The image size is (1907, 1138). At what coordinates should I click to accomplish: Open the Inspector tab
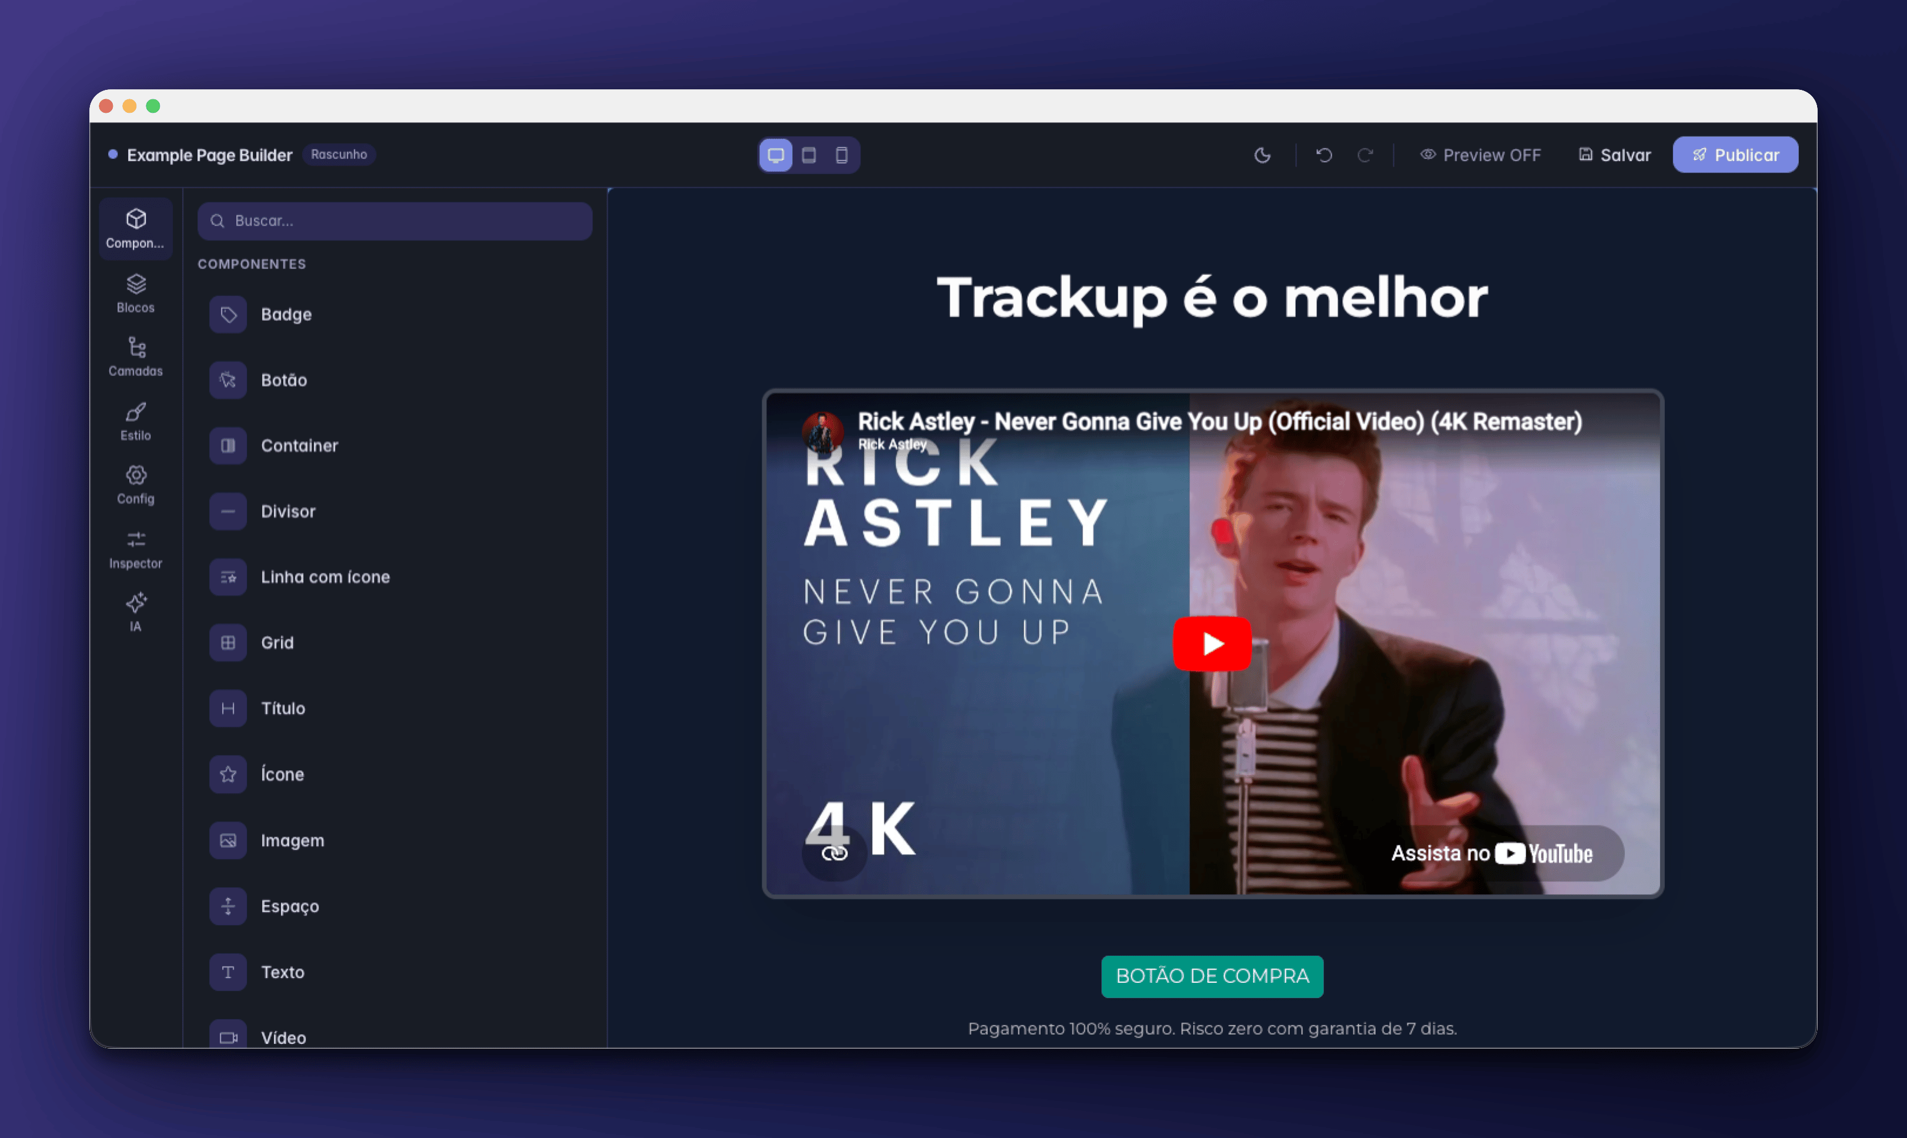(136, 550)
